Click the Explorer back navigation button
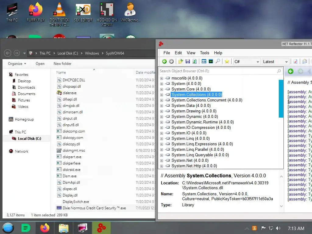312x234 pixels. click(x=8, y=53)
